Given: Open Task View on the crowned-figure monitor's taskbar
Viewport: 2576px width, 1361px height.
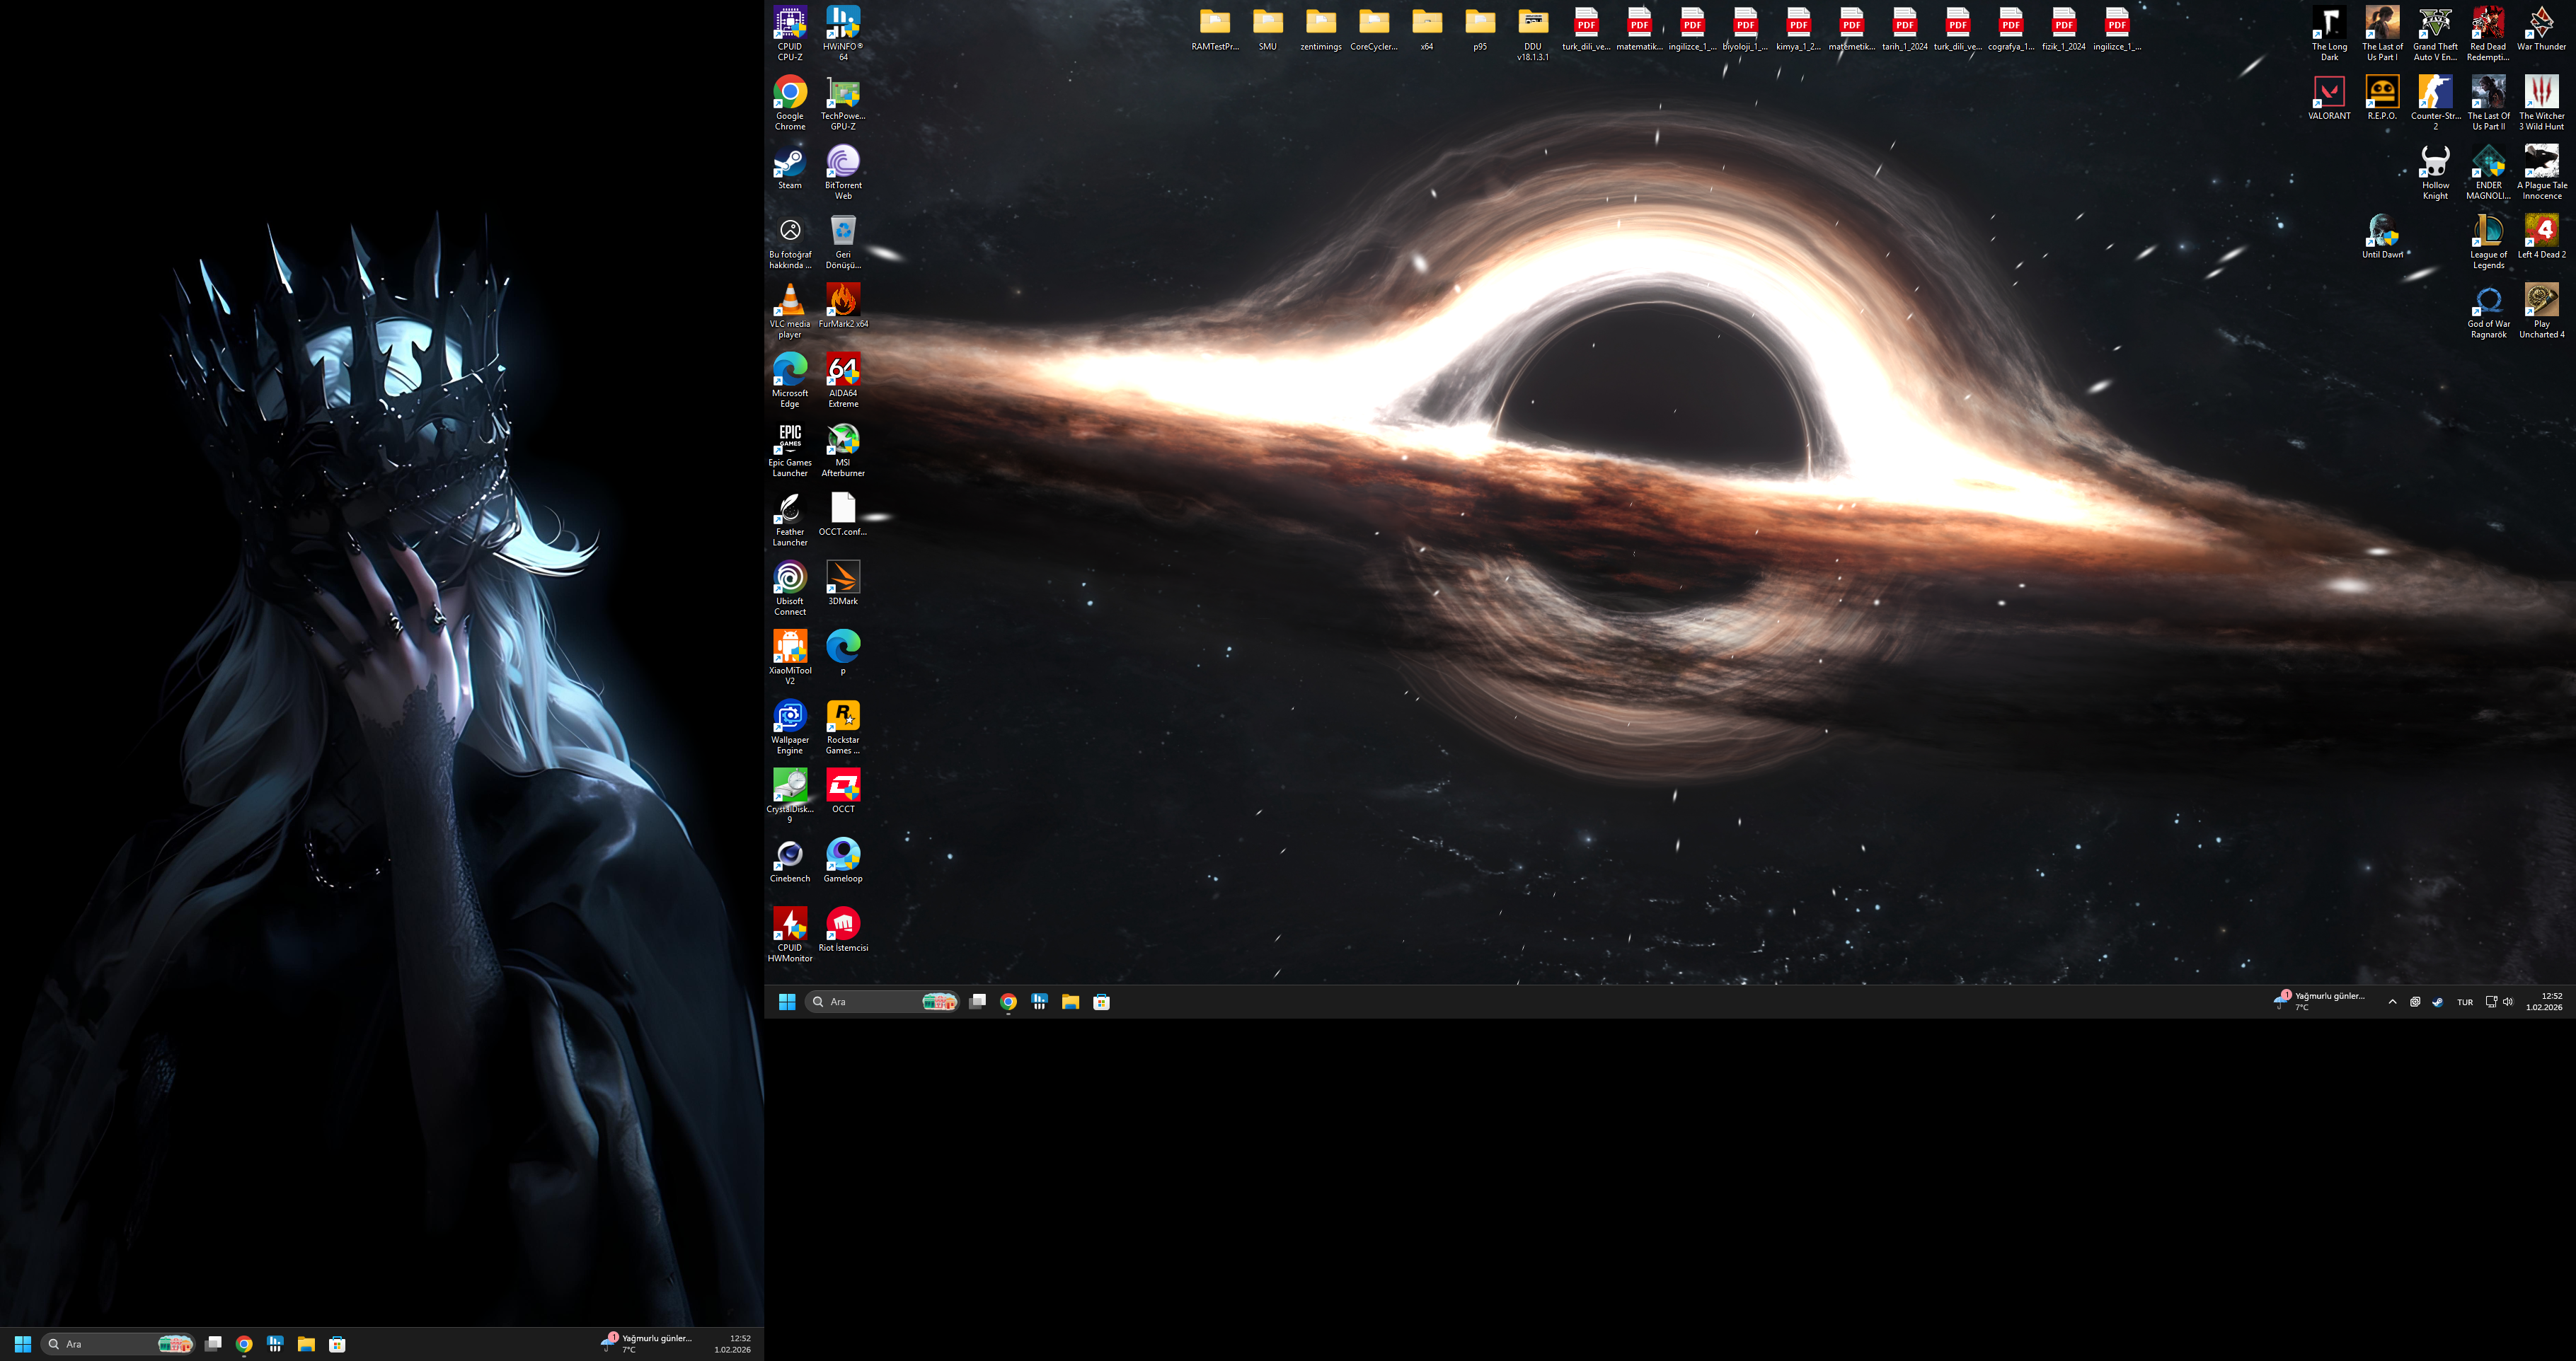Looking at the screenshot, I should point(213,1344).
